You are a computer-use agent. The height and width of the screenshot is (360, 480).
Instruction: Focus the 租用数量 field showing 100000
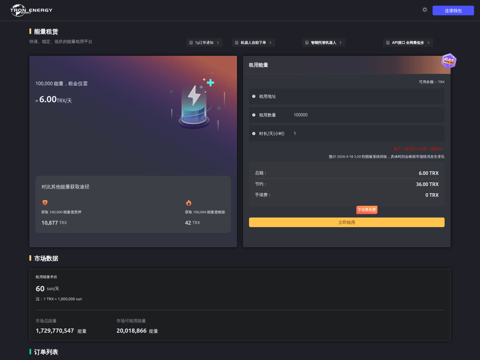point(347,115)
